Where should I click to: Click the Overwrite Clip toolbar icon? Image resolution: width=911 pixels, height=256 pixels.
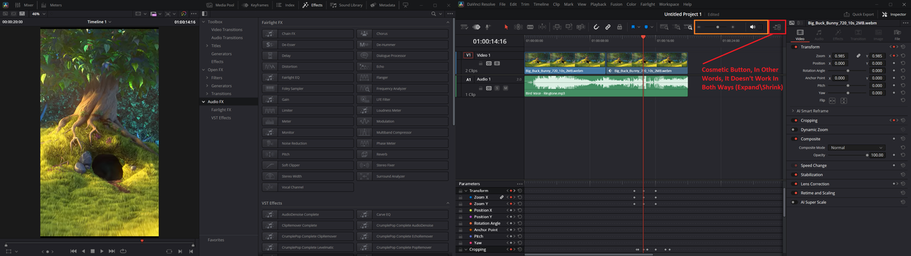pyautogui.click(x=569, y=27)
